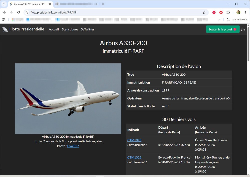Click the browser back arrow
Screen dimensions: 250x177
click(4, 12)
